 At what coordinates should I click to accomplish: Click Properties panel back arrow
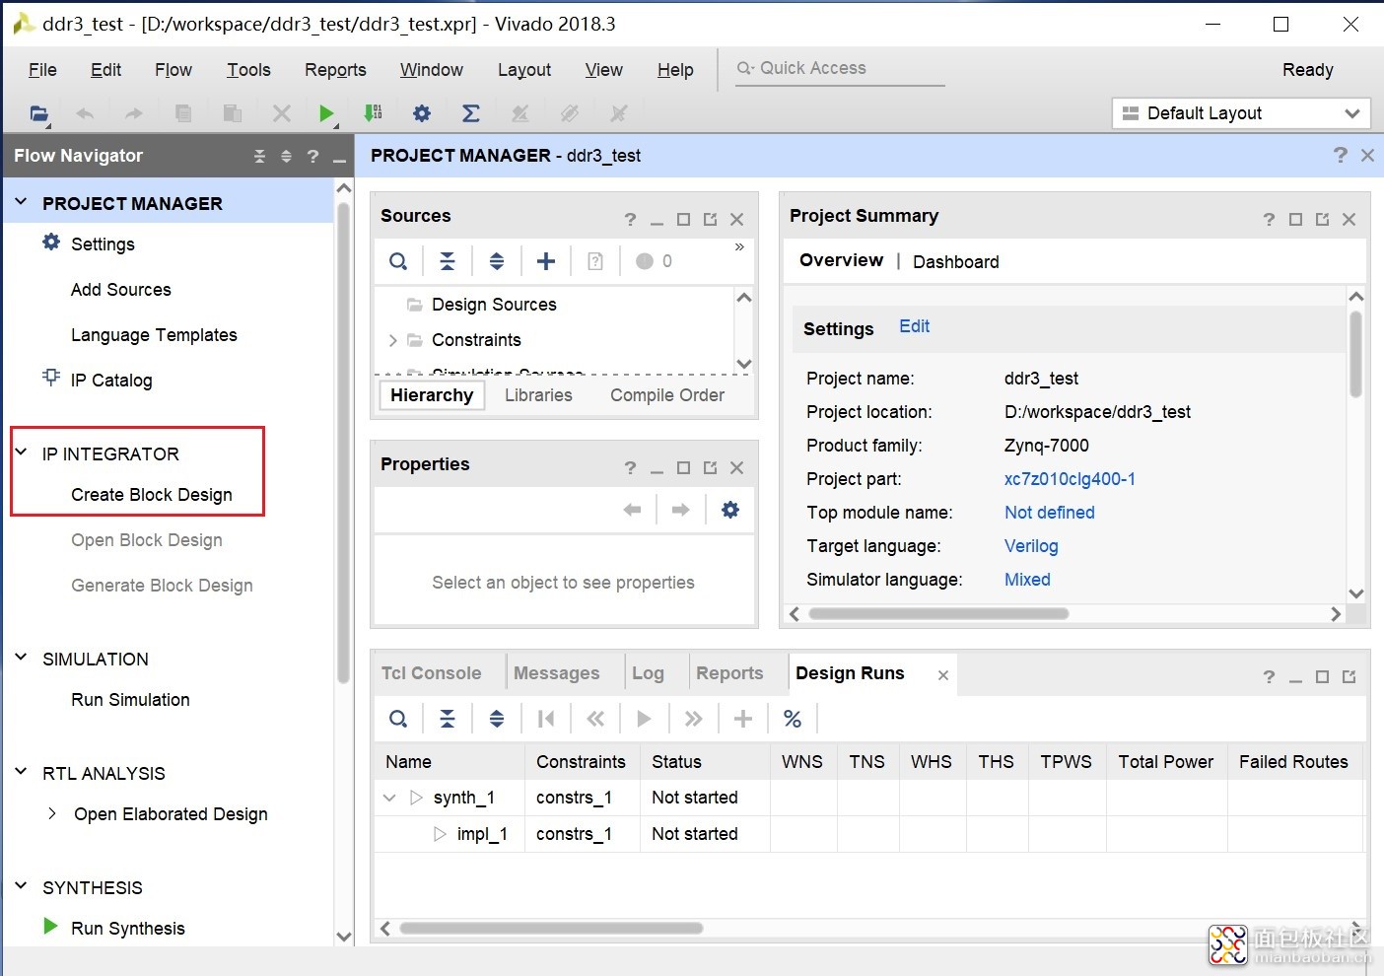tap(633, 510)
